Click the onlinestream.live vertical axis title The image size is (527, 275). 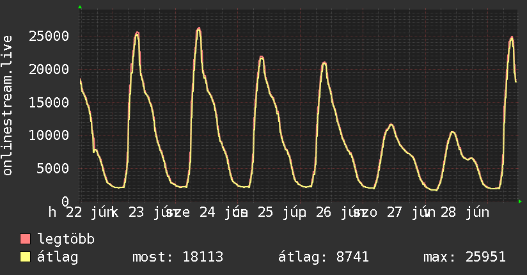click(x=8, y=106)
